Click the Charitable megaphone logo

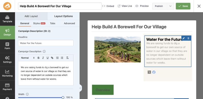tap(7, 6)
